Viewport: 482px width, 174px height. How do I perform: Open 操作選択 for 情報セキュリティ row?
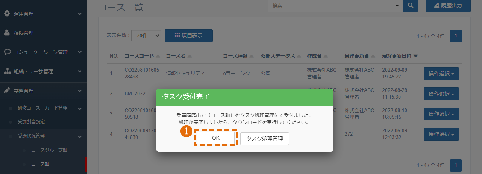pyautogui.click(x=441, y=73)
